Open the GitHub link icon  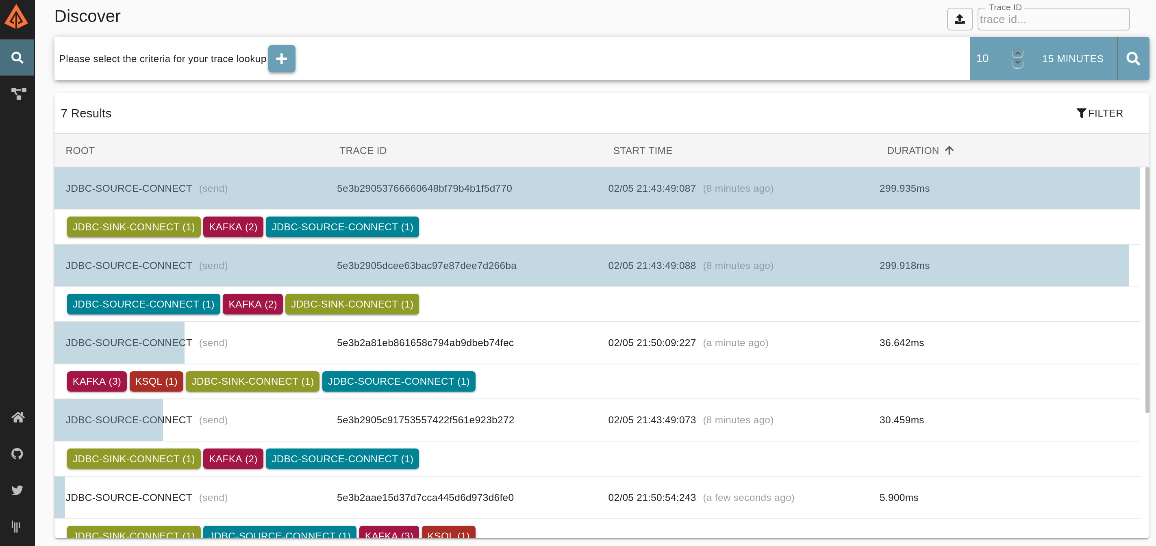(17, 454)
